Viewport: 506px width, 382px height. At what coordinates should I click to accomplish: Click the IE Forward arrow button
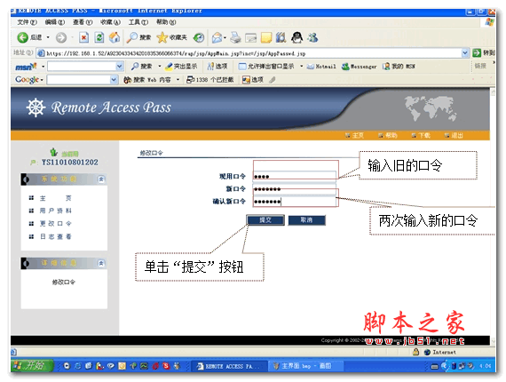pyautogui.click(x=60, y=37)
